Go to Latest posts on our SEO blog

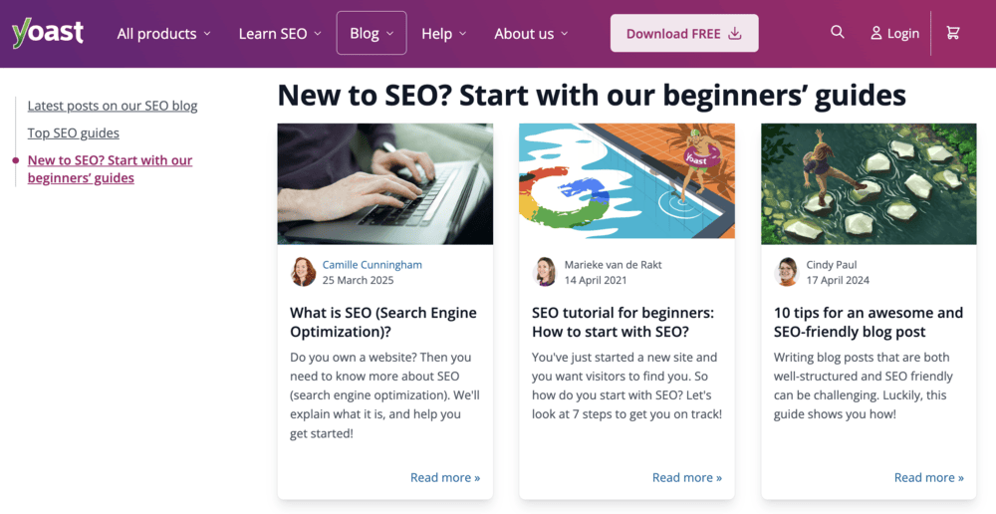[113, 106]
